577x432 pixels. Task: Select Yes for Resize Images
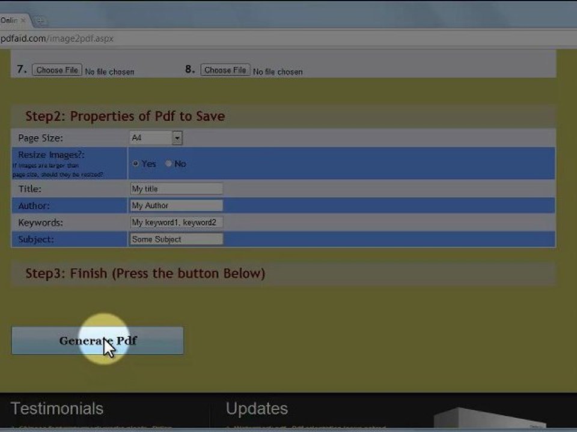[135, 163]
